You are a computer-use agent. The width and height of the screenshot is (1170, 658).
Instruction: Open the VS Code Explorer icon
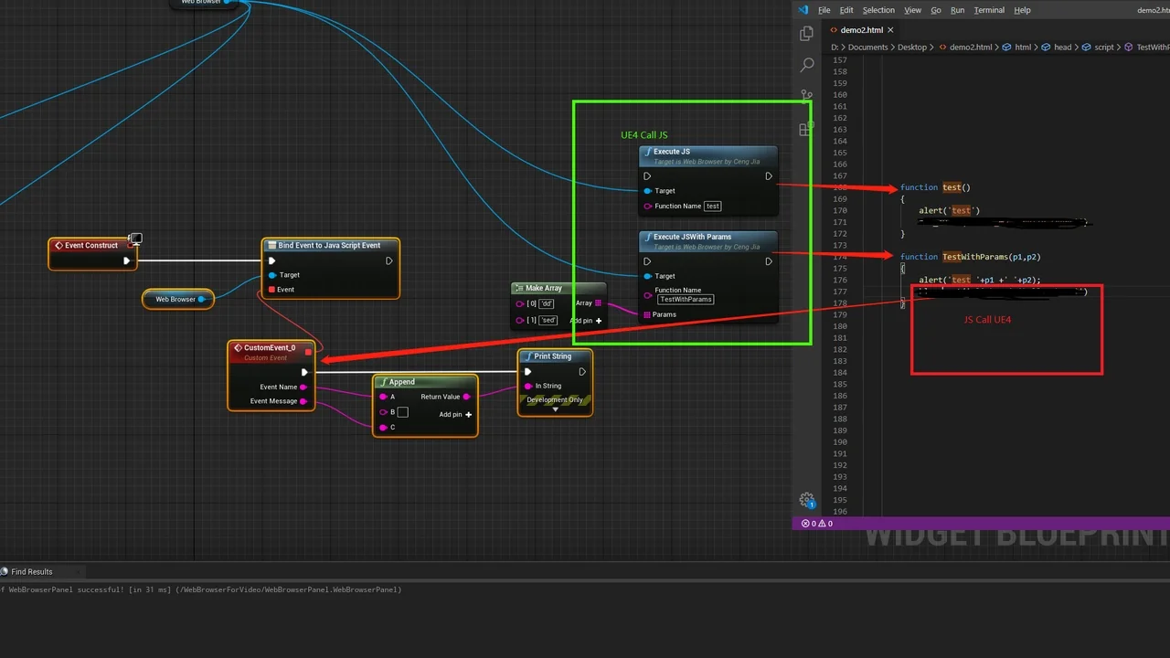806,34
